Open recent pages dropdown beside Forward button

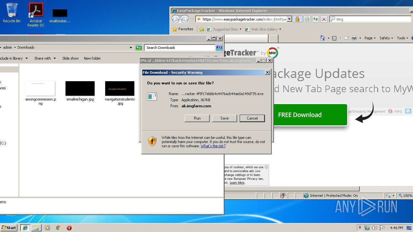point(192,19)
